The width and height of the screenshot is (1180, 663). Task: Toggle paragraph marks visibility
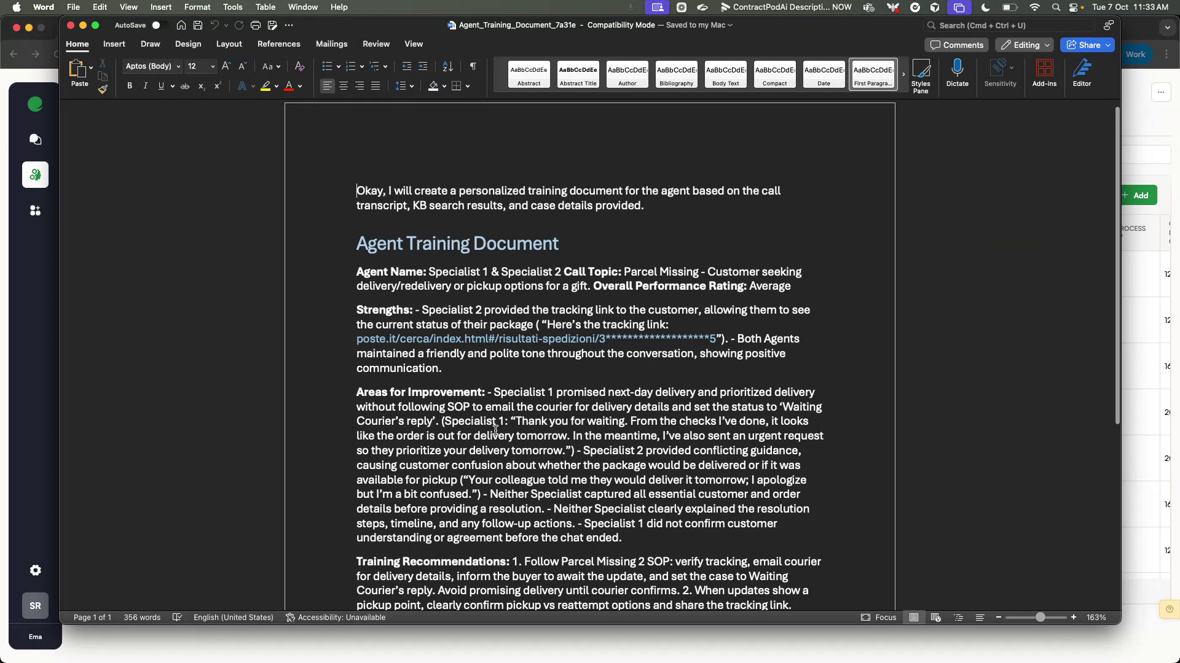pyautogui.click(x=473, y=66)
